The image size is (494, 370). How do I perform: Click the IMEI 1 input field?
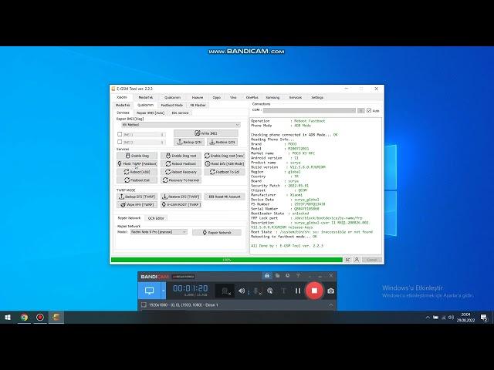point(144,135)
